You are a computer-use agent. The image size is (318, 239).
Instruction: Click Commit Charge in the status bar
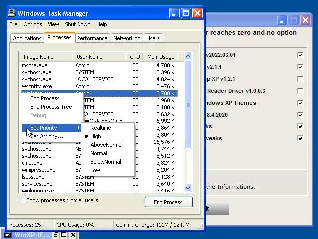[153, 225]
